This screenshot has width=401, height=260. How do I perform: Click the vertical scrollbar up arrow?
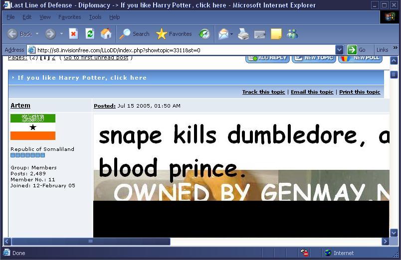tap(394, 61)
